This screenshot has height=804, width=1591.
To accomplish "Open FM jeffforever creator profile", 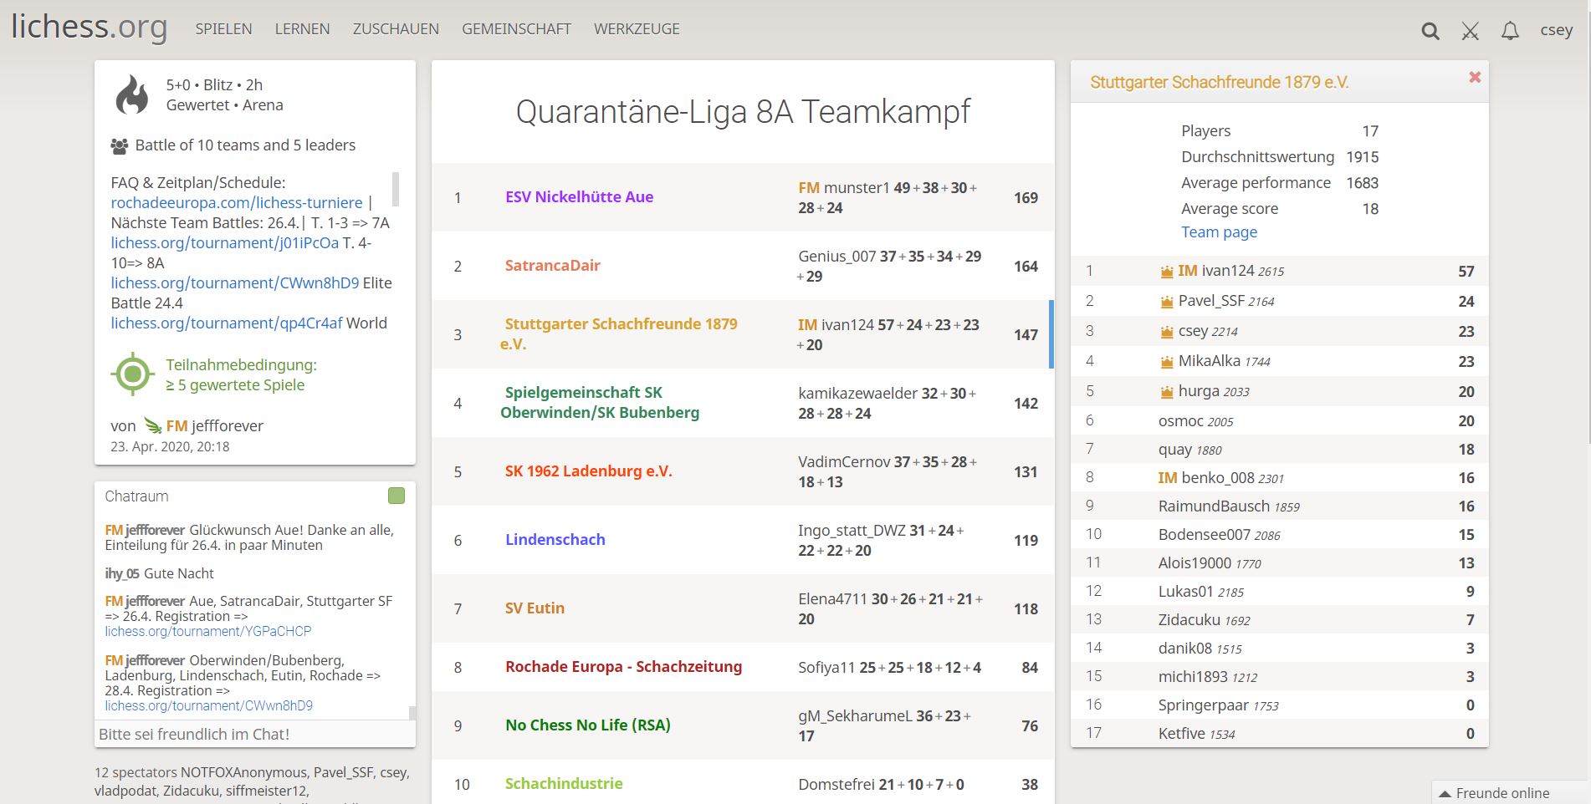I will point(215,425).
